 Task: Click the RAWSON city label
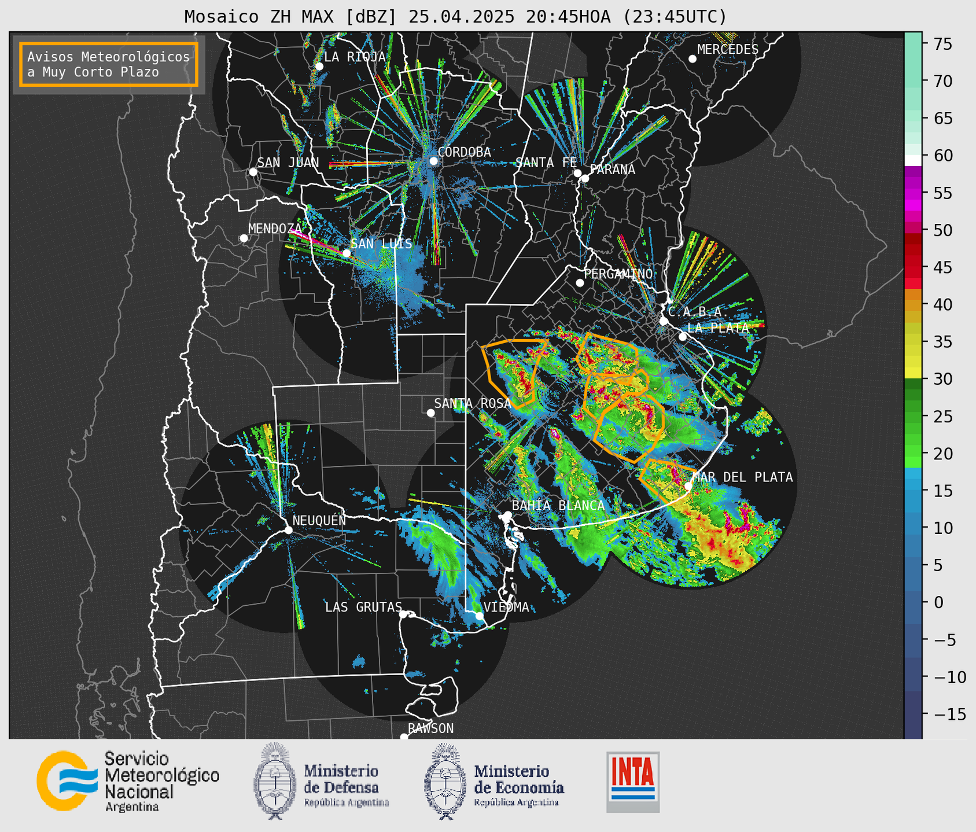click(x=430, y=728)
